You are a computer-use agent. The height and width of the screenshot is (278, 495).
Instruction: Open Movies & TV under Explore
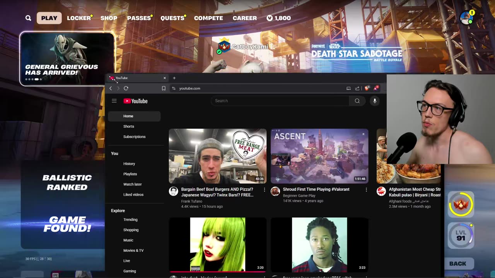134,251
